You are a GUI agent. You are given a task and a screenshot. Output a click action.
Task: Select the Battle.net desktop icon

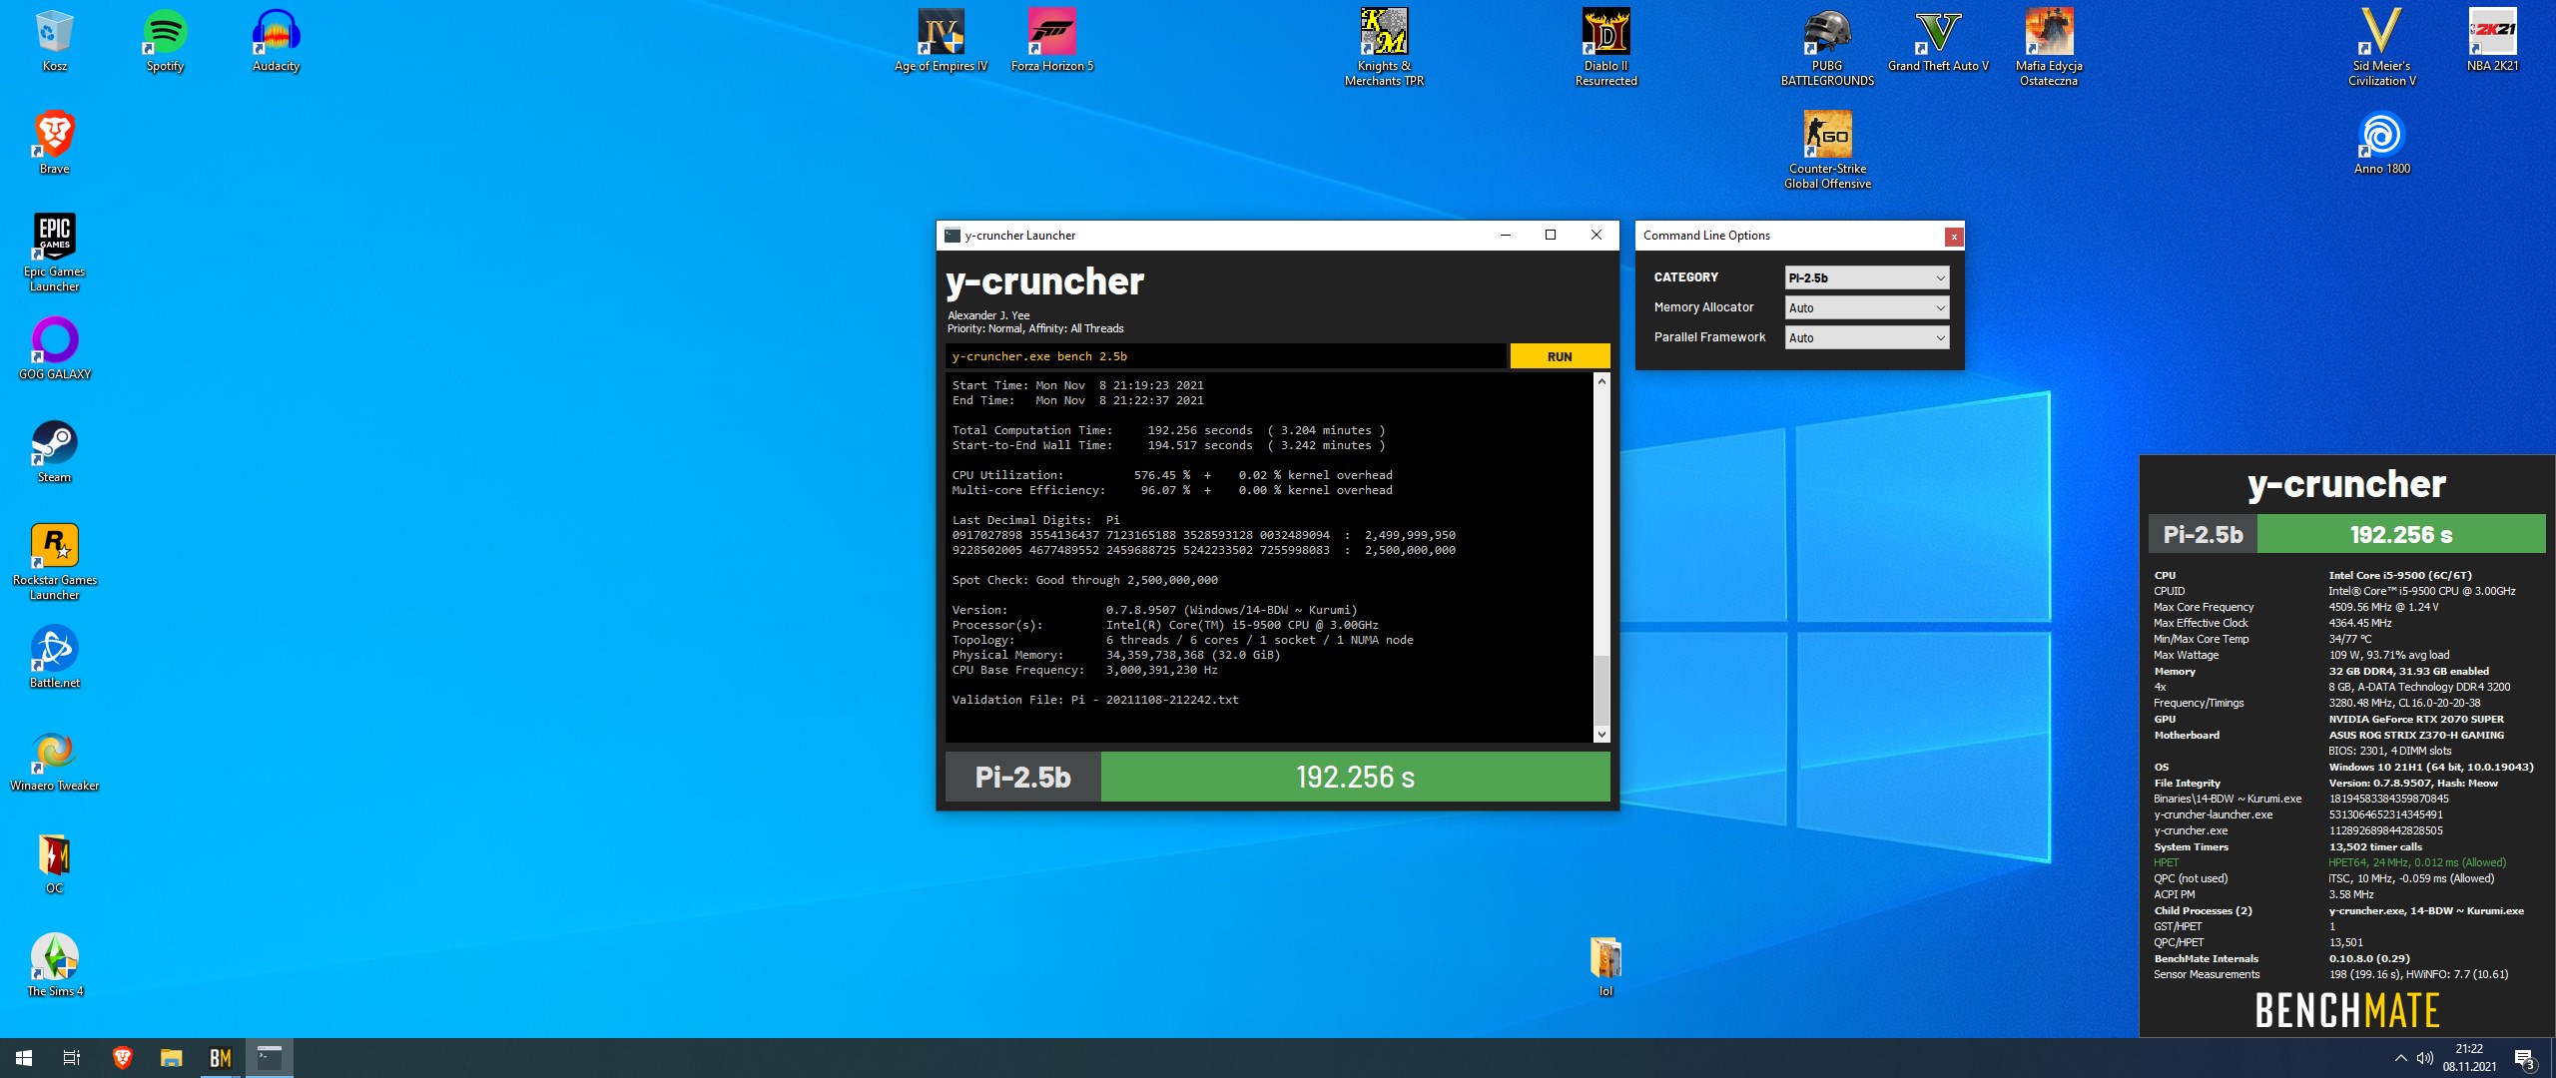[x=54, y=657]
